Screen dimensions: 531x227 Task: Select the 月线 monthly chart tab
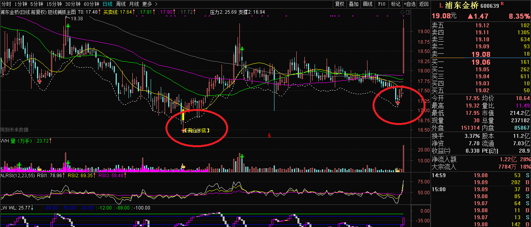pos(134,4)
